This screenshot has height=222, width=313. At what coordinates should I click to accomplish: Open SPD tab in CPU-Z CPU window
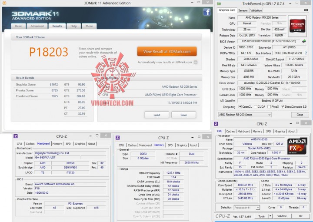tap(269, 131)
